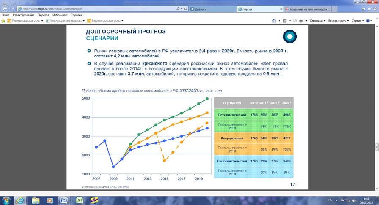The width and height of the screenshot is (379, 205).
Task: Click the Home icon in the command bar
Action: (x=274, y=21)
